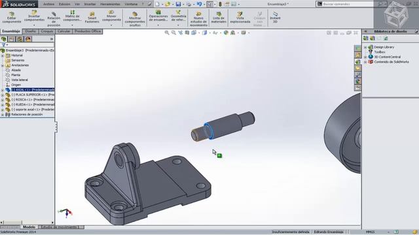Click the Instant 3D tool
Screen dimensions: 419x235
(275, 18)
